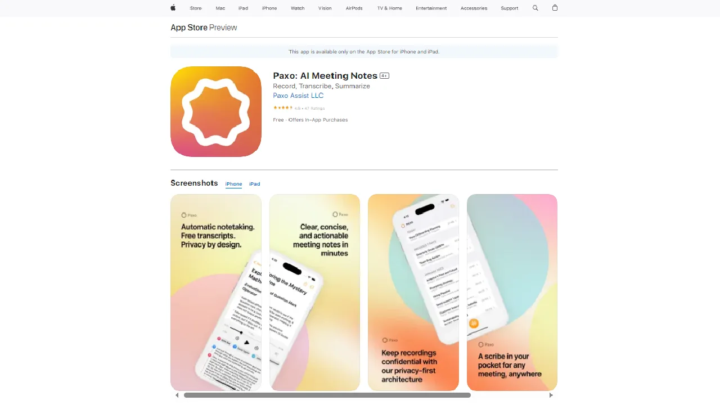Click the Apple logo icon

(173, 8)
